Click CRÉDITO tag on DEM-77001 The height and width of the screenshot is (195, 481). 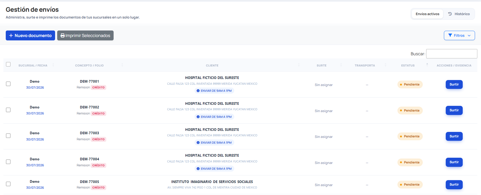[98, 88]
